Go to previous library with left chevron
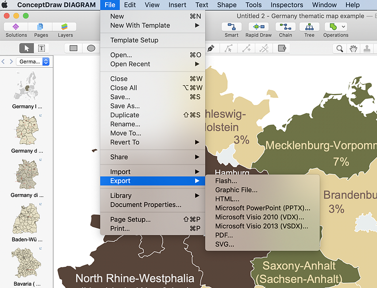Screen dimensions: 377x288 pyautogui.click(x=3, y=62)
